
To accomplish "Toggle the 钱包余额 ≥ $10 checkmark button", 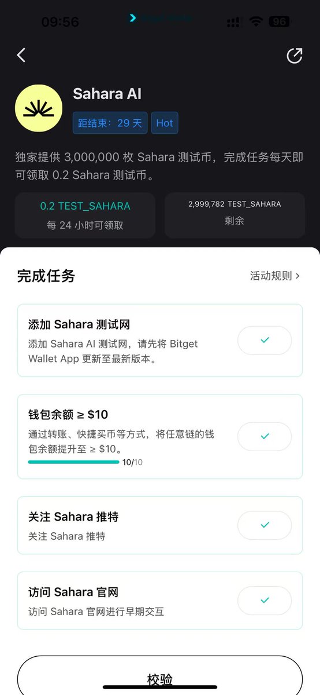I will click(x=265, y=437).
